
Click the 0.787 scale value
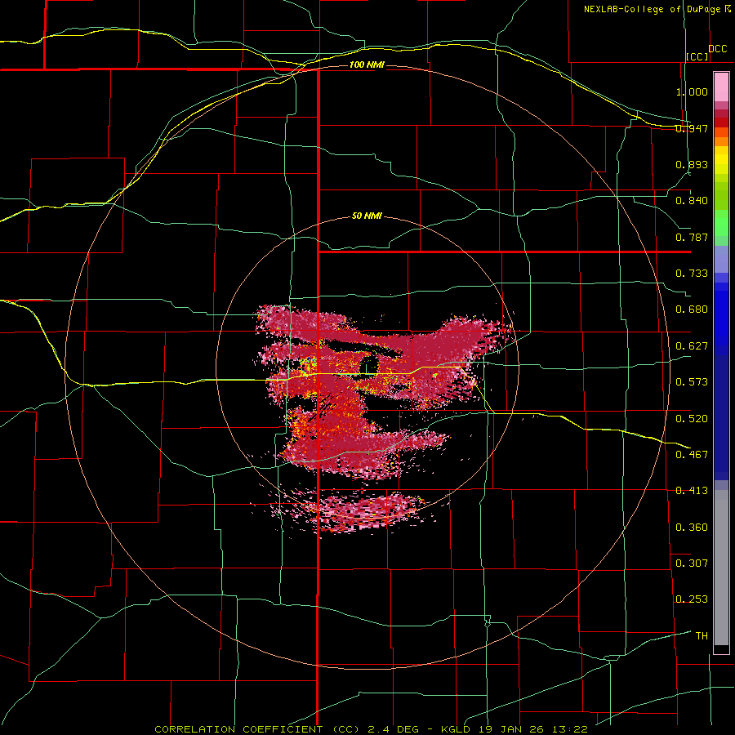(x=692, y=237)
